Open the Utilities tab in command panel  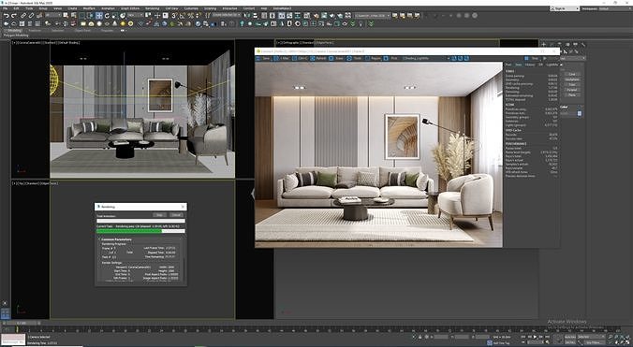[x=582, y=44]
